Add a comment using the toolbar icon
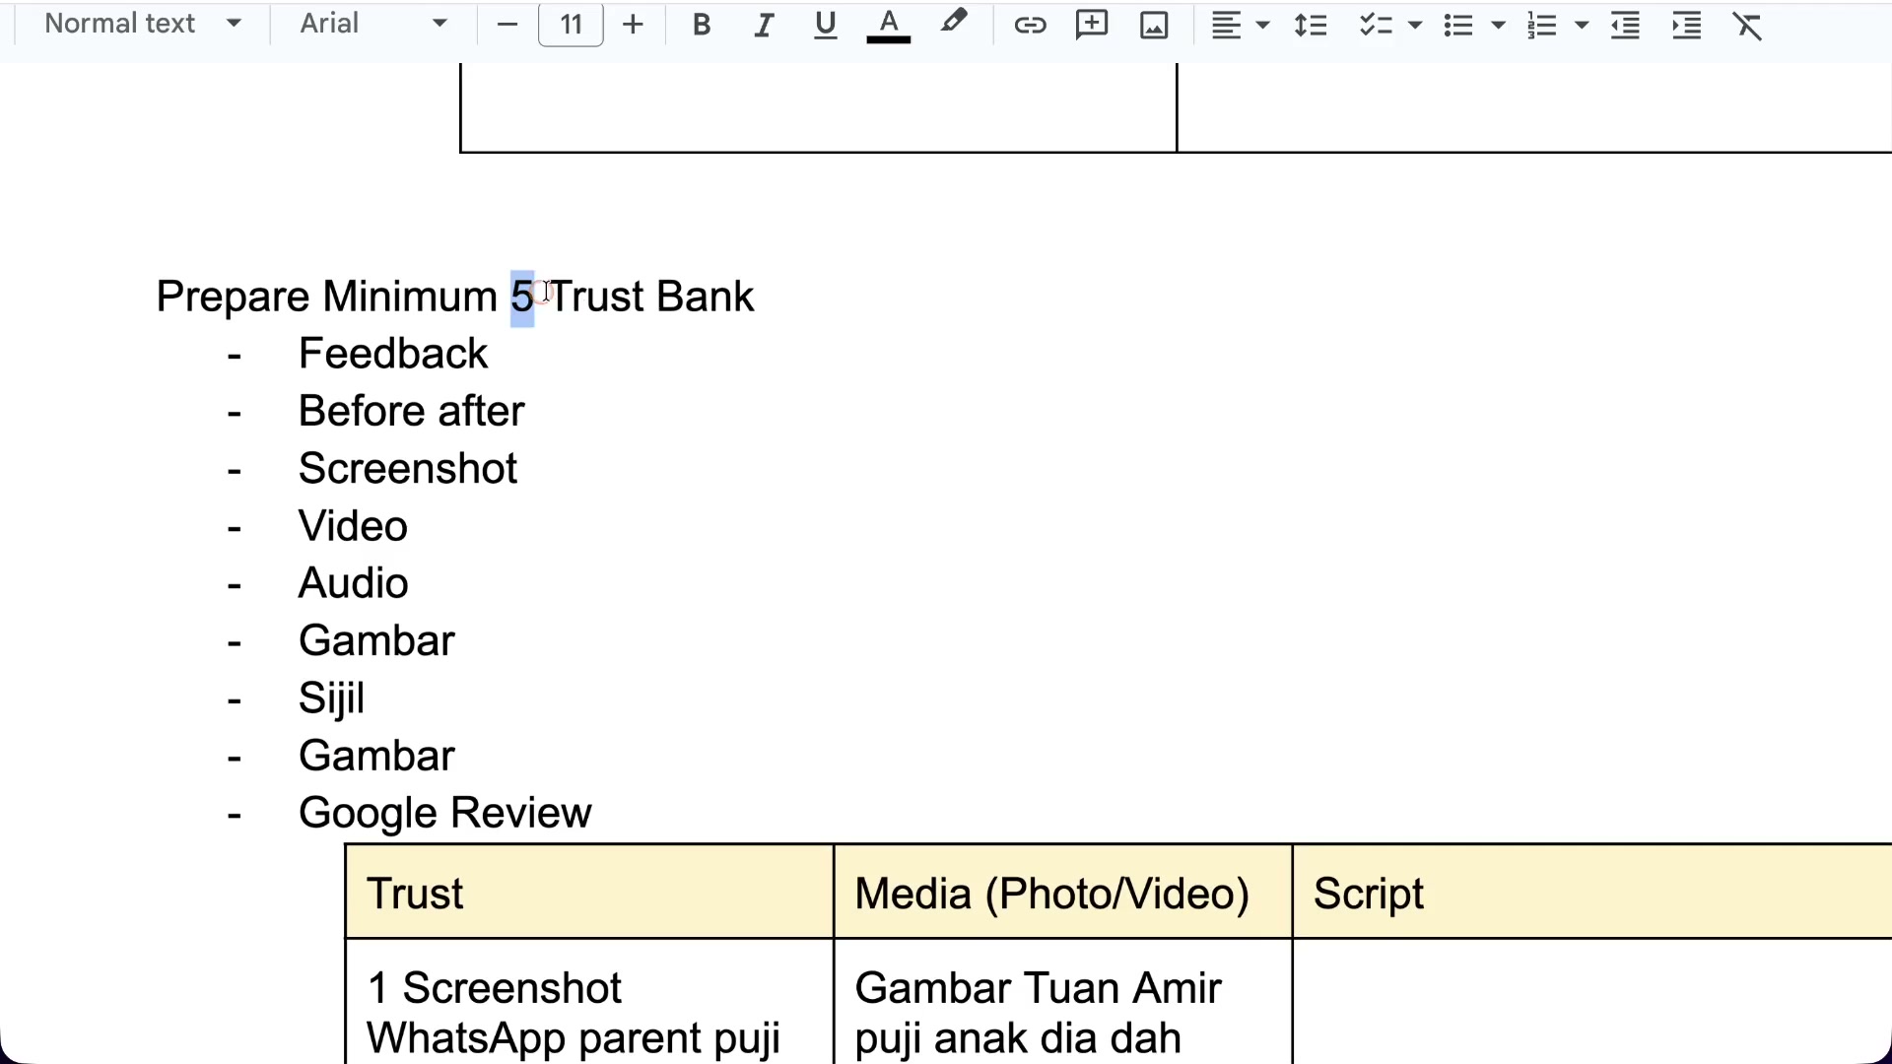This screenshot has width=1892, height=1064. pyautogui.click(x=1092, y=25)
